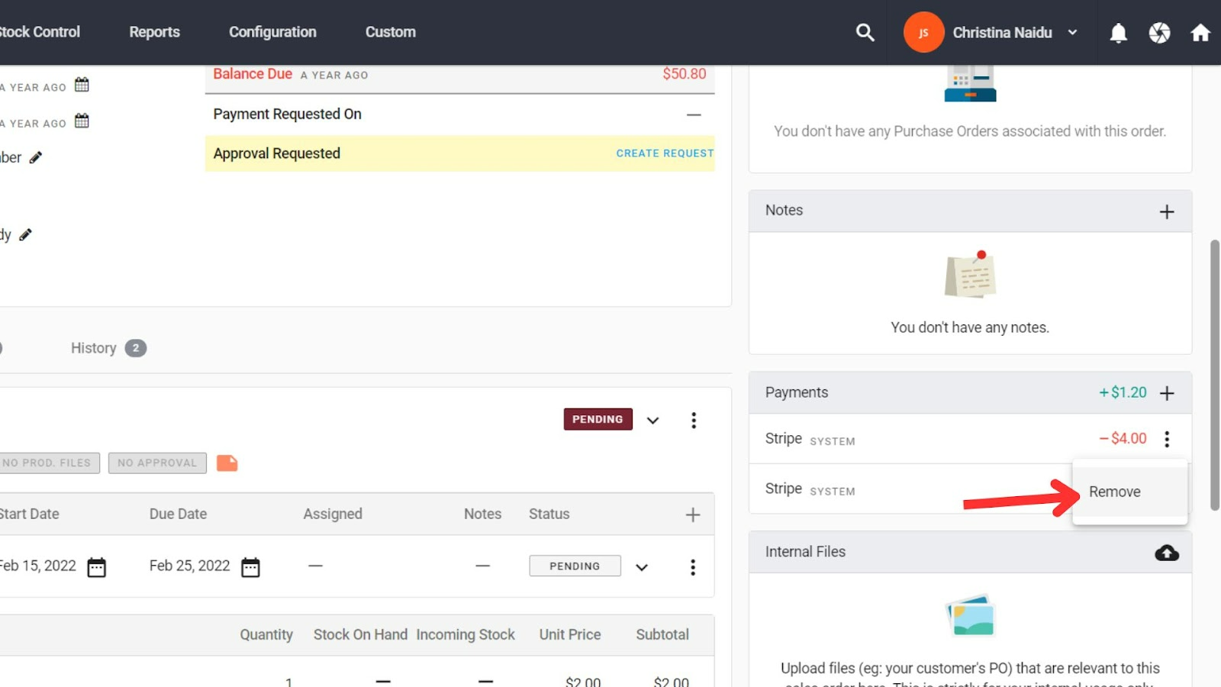The image size is (1221, 687).
Task: Open calendar for Feb 15, 2022 start date
Action: click(96, 567)
